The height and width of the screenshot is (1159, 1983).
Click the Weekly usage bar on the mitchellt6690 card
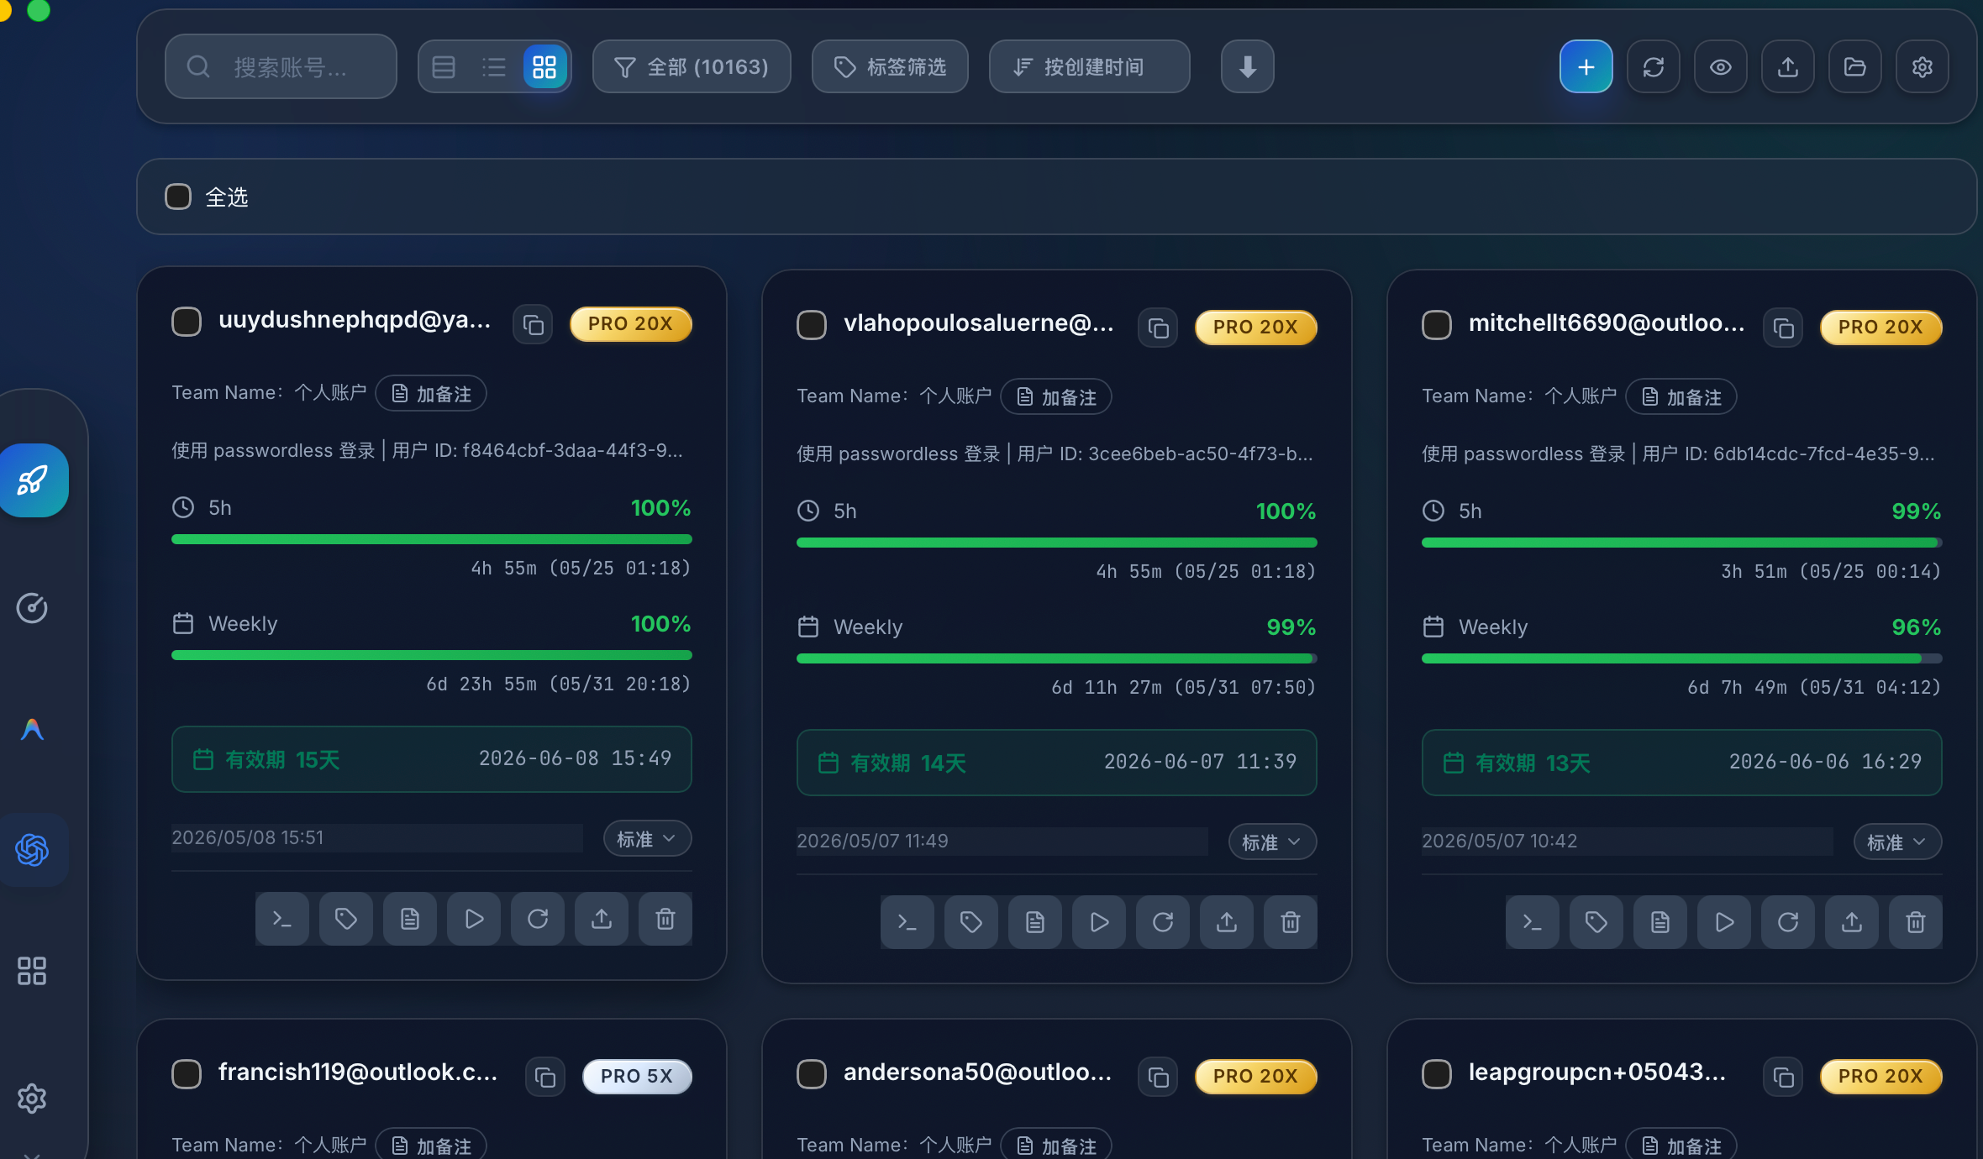click(x=1681, y=658)
